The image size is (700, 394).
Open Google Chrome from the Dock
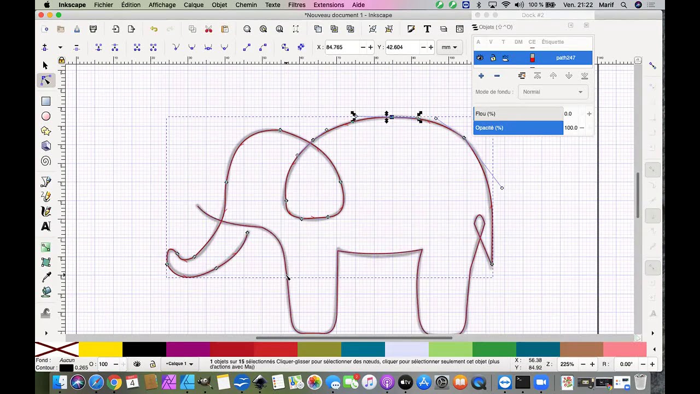coord(114,382)
